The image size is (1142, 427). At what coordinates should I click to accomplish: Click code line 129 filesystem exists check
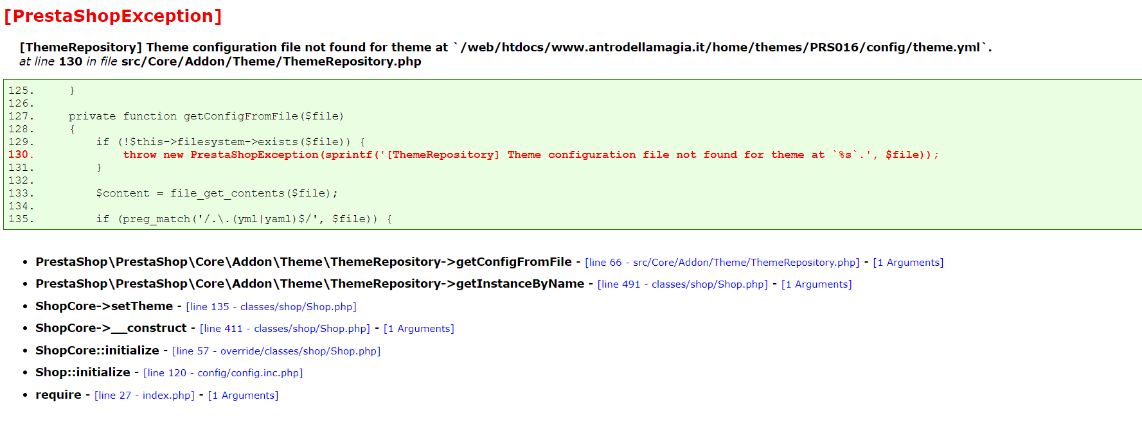pos(231,141)
